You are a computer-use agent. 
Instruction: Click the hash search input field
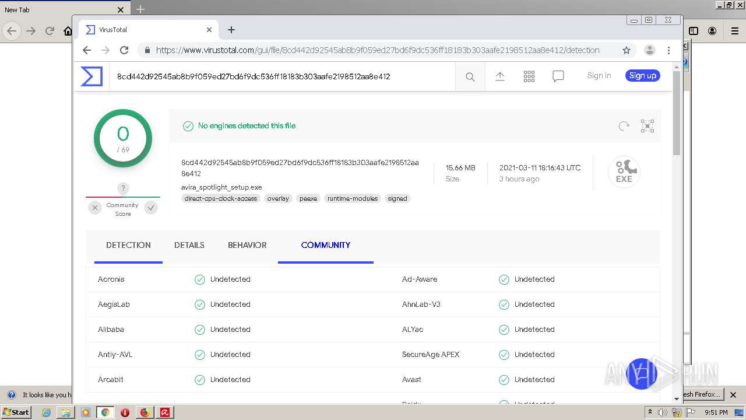click(x=282, y=76)
